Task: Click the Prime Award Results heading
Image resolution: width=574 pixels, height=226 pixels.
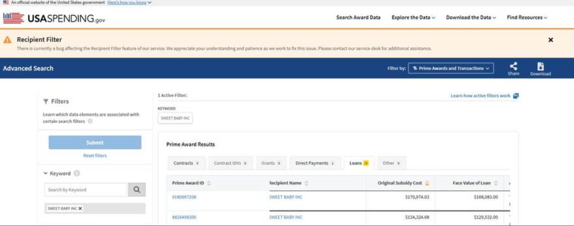Action: pyautogui.click(x=191, y=145)
